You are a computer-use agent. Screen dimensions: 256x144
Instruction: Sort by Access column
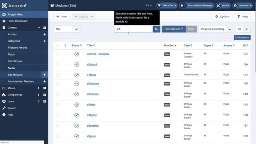229,45
